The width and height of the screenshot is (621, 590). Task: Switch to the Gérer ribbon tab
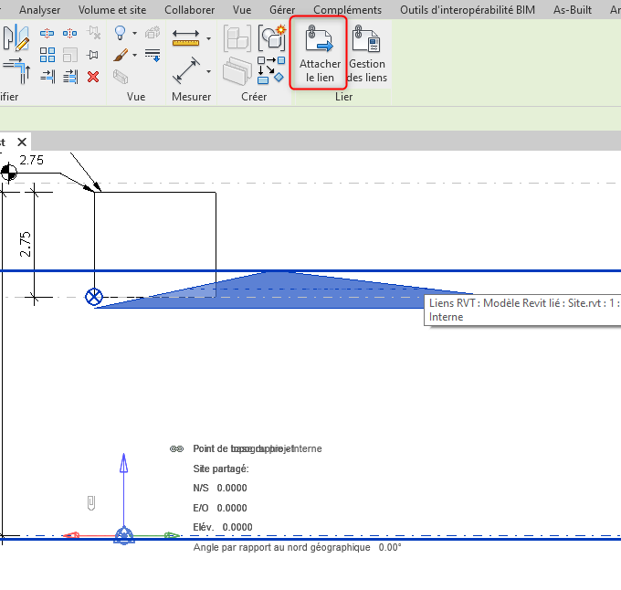coord(282,10)
